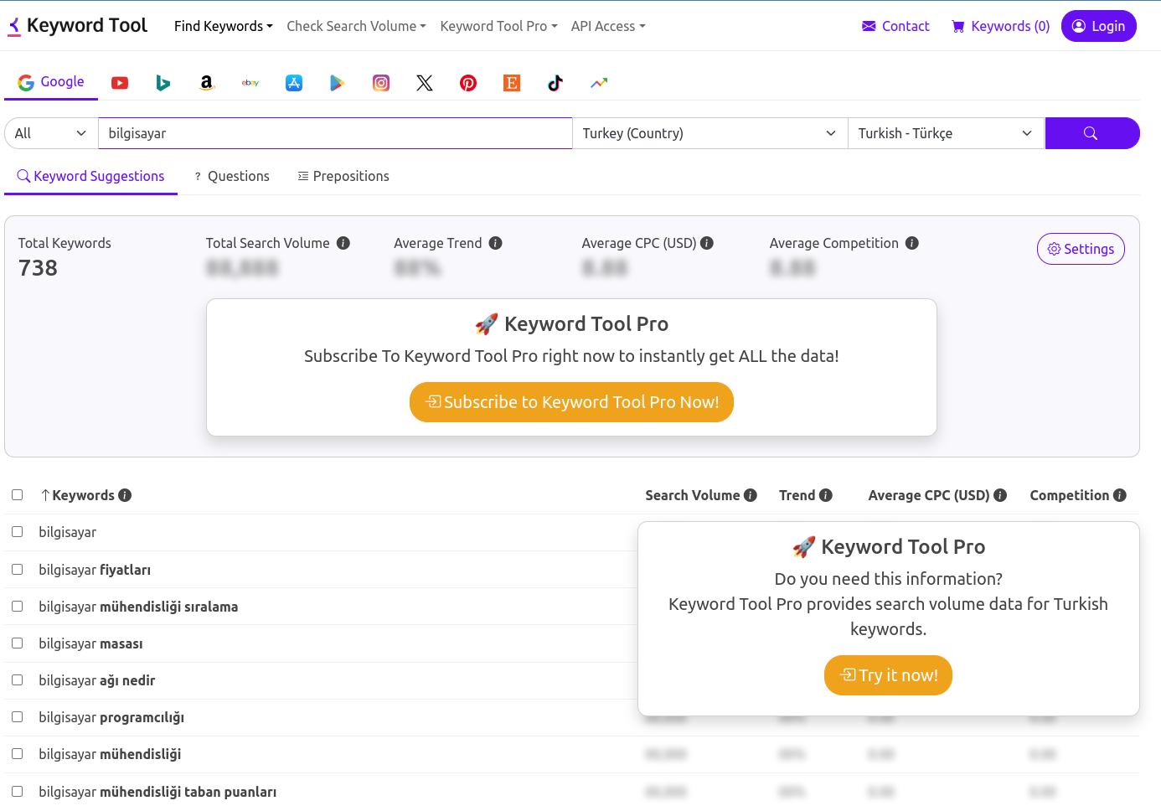Check 'bilgisayar mühendisliği taban puanları' checkbox
This screenshot has width=1161, height=806.
(17, 792)
